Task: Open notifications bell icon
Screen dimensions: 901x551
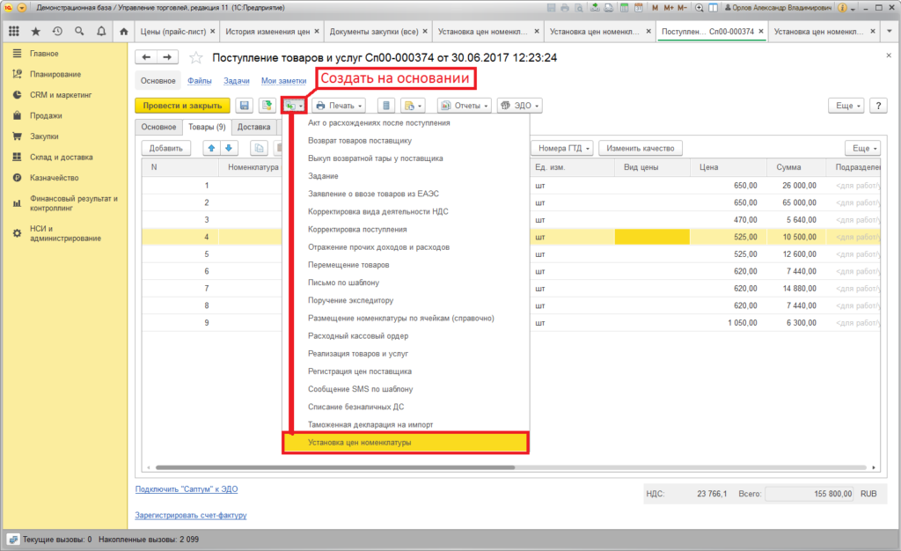Action: tap(101, 31)
